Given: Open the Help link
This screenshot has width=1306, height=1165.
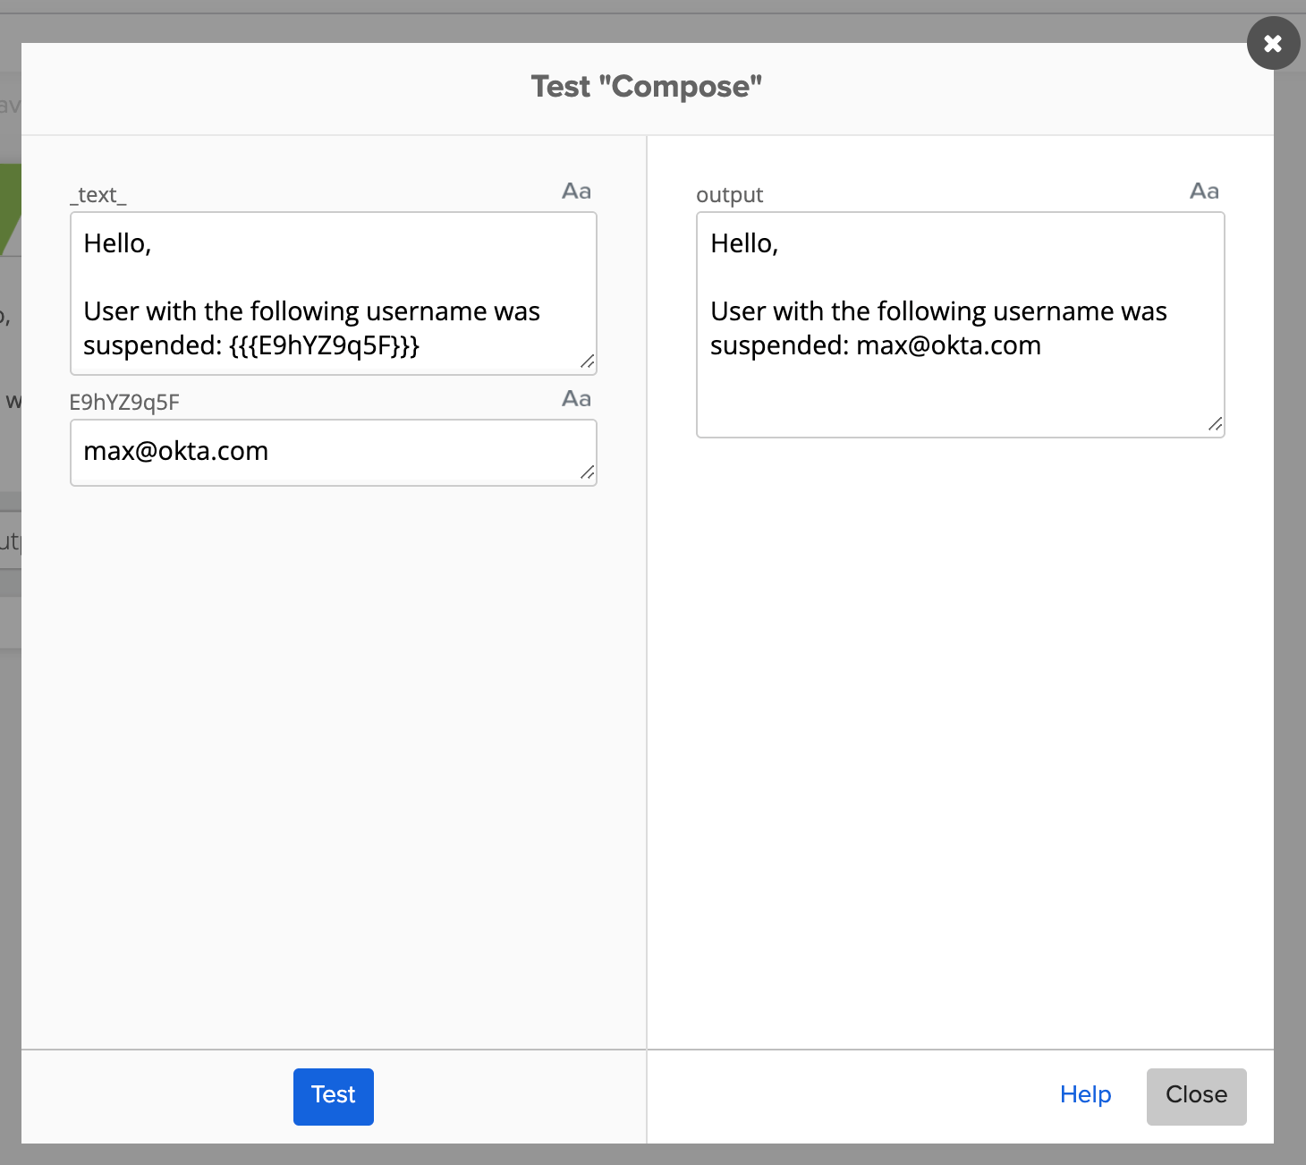Looking at the screenshot, I should [1085, 1094].
